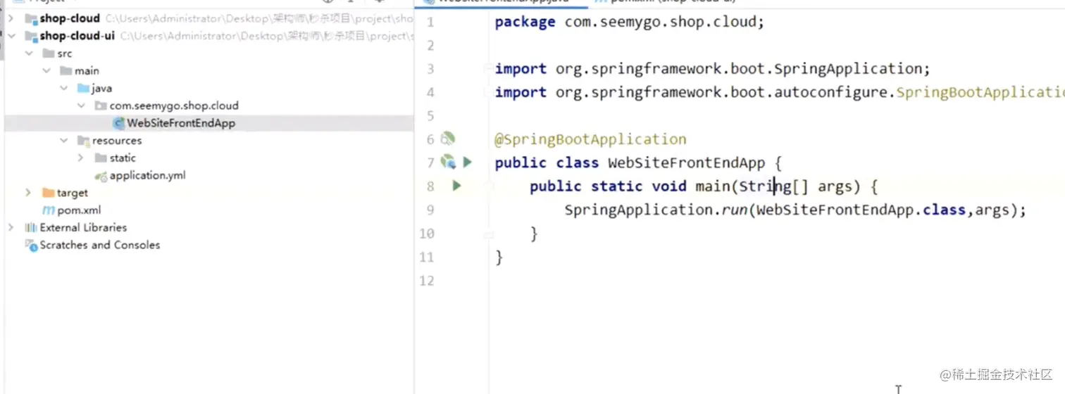Click the shop-cloud module folder icon

[31, 18]
